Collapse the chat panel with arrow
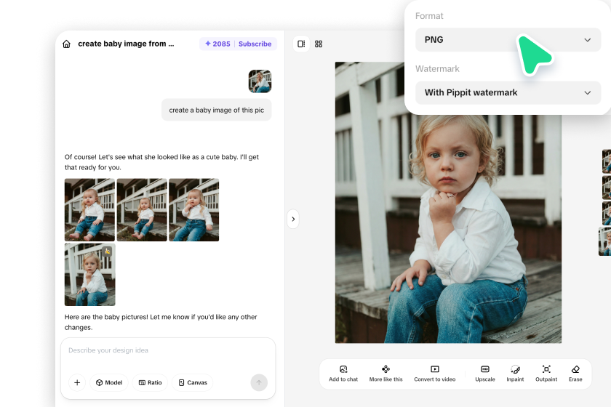611x407 pixels. click(x=292, y=219)
